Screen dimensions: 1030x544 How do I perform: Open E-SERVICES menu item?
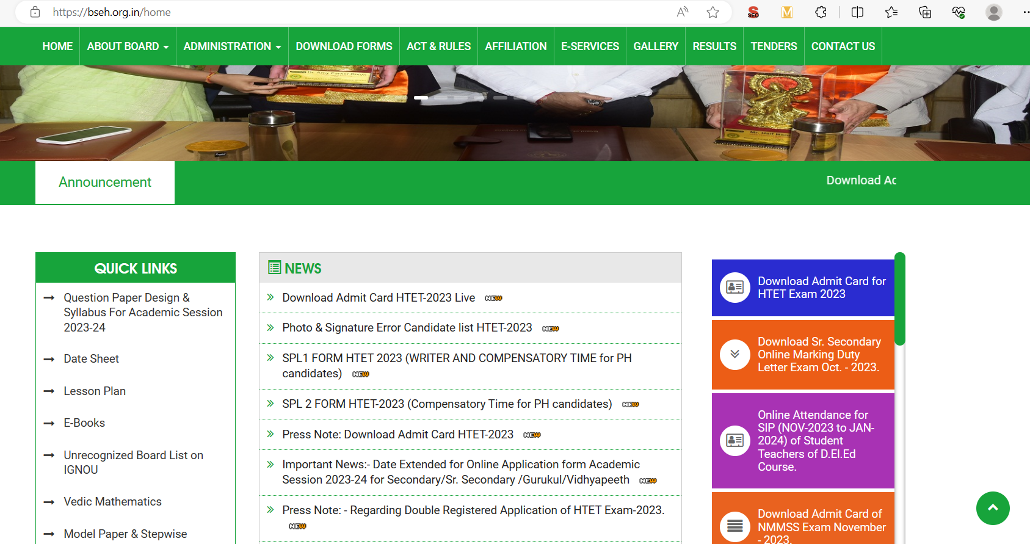pyautogui.click(x=590, y=46)
